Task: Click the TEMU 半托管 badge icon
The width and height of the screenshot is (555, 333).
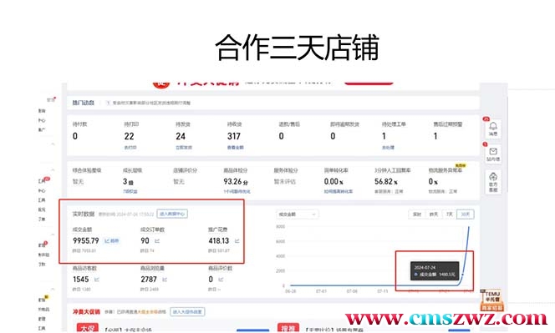Action: (x=492, y=300)
